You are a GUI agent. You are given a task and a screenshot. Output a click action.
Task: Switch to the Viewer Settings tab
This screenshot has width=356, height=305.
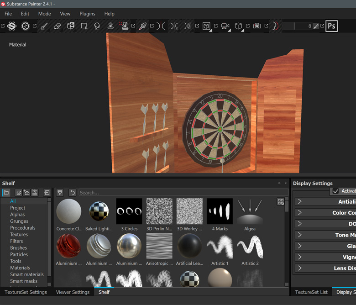click(73, 292)
